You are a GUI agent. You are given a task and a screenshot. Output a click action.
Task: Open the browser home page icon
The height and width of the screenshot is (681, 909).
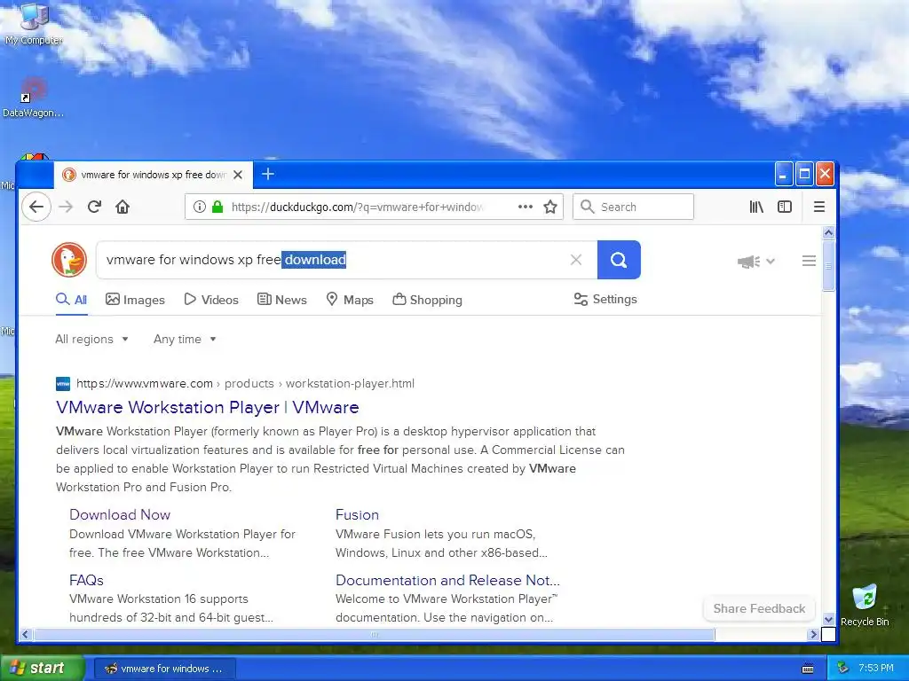pyautogui.click(x=123, y=207)
